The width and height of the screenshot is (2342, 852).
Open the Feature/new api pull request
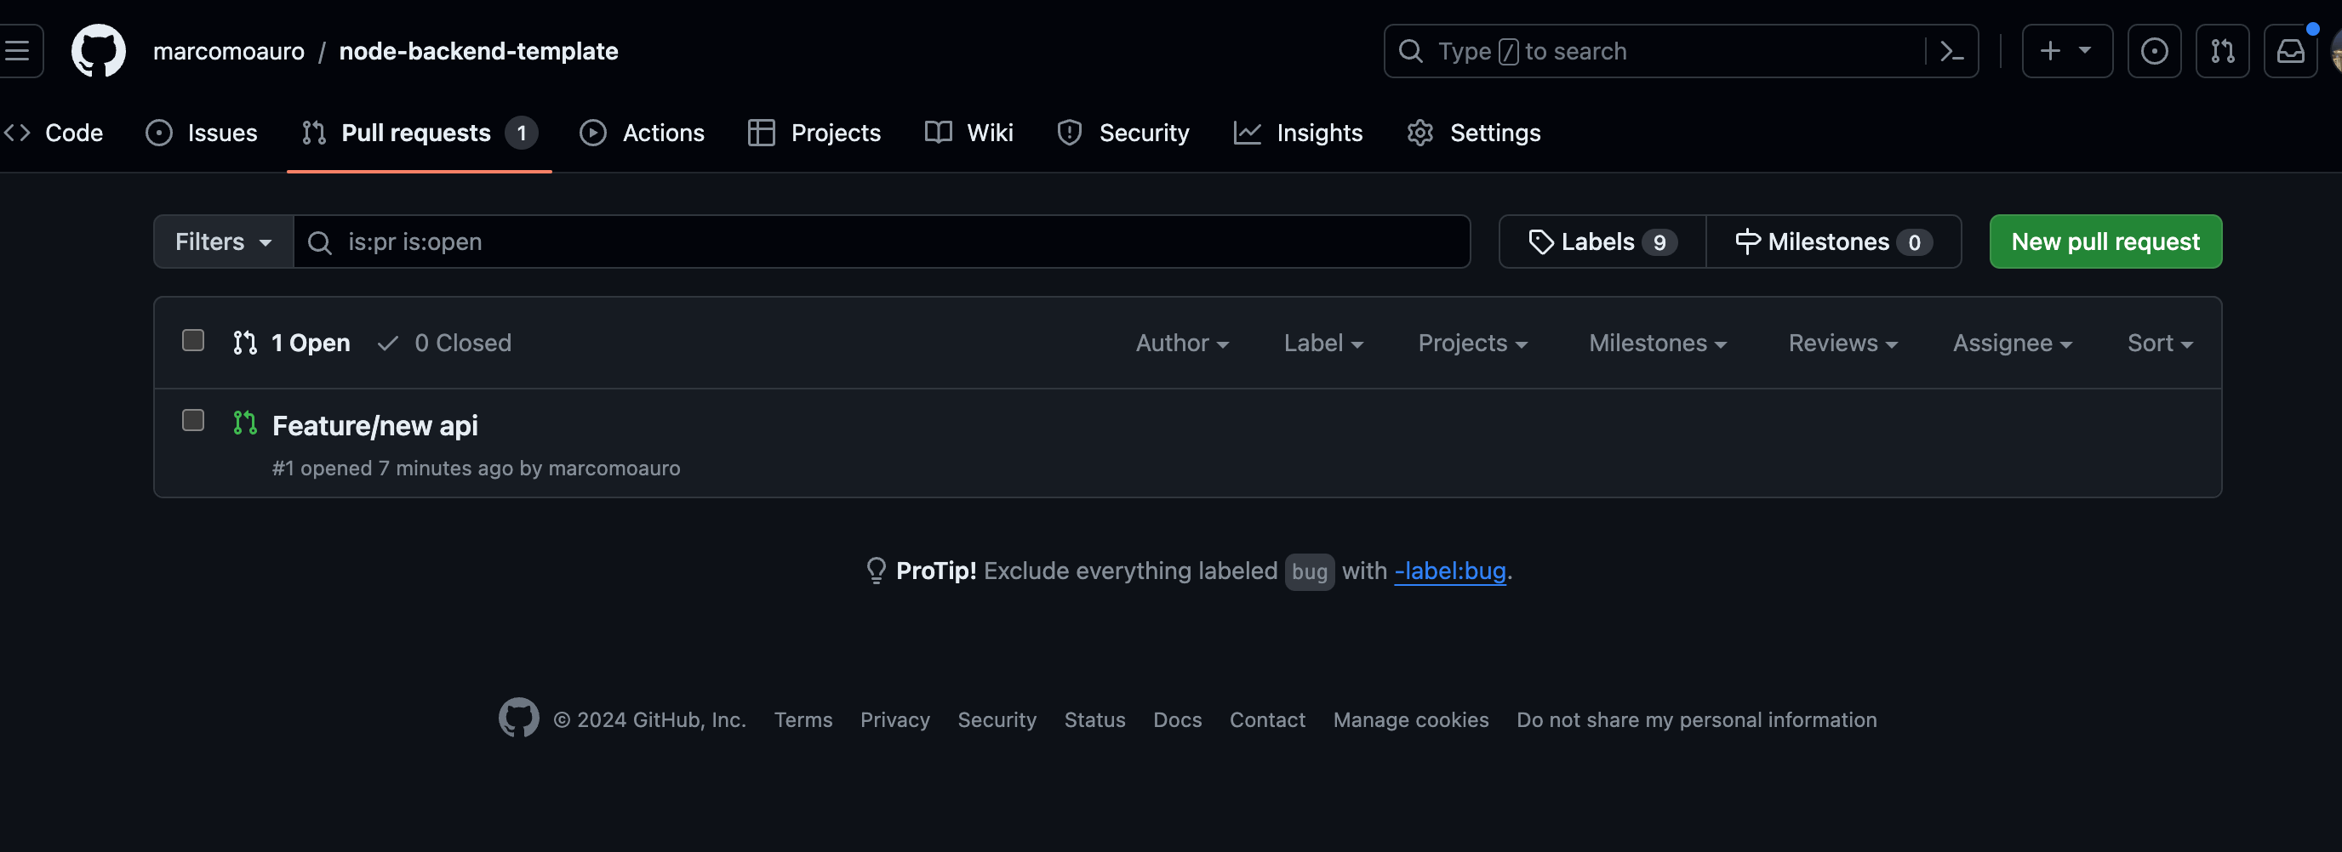pyautogui.click(x=374, y=425)
